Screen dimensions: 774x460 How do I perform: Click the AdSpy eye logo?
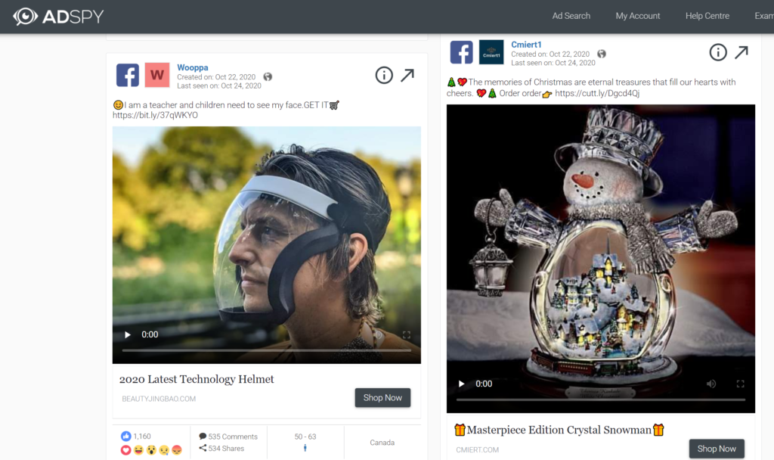[x=25, y=17]
